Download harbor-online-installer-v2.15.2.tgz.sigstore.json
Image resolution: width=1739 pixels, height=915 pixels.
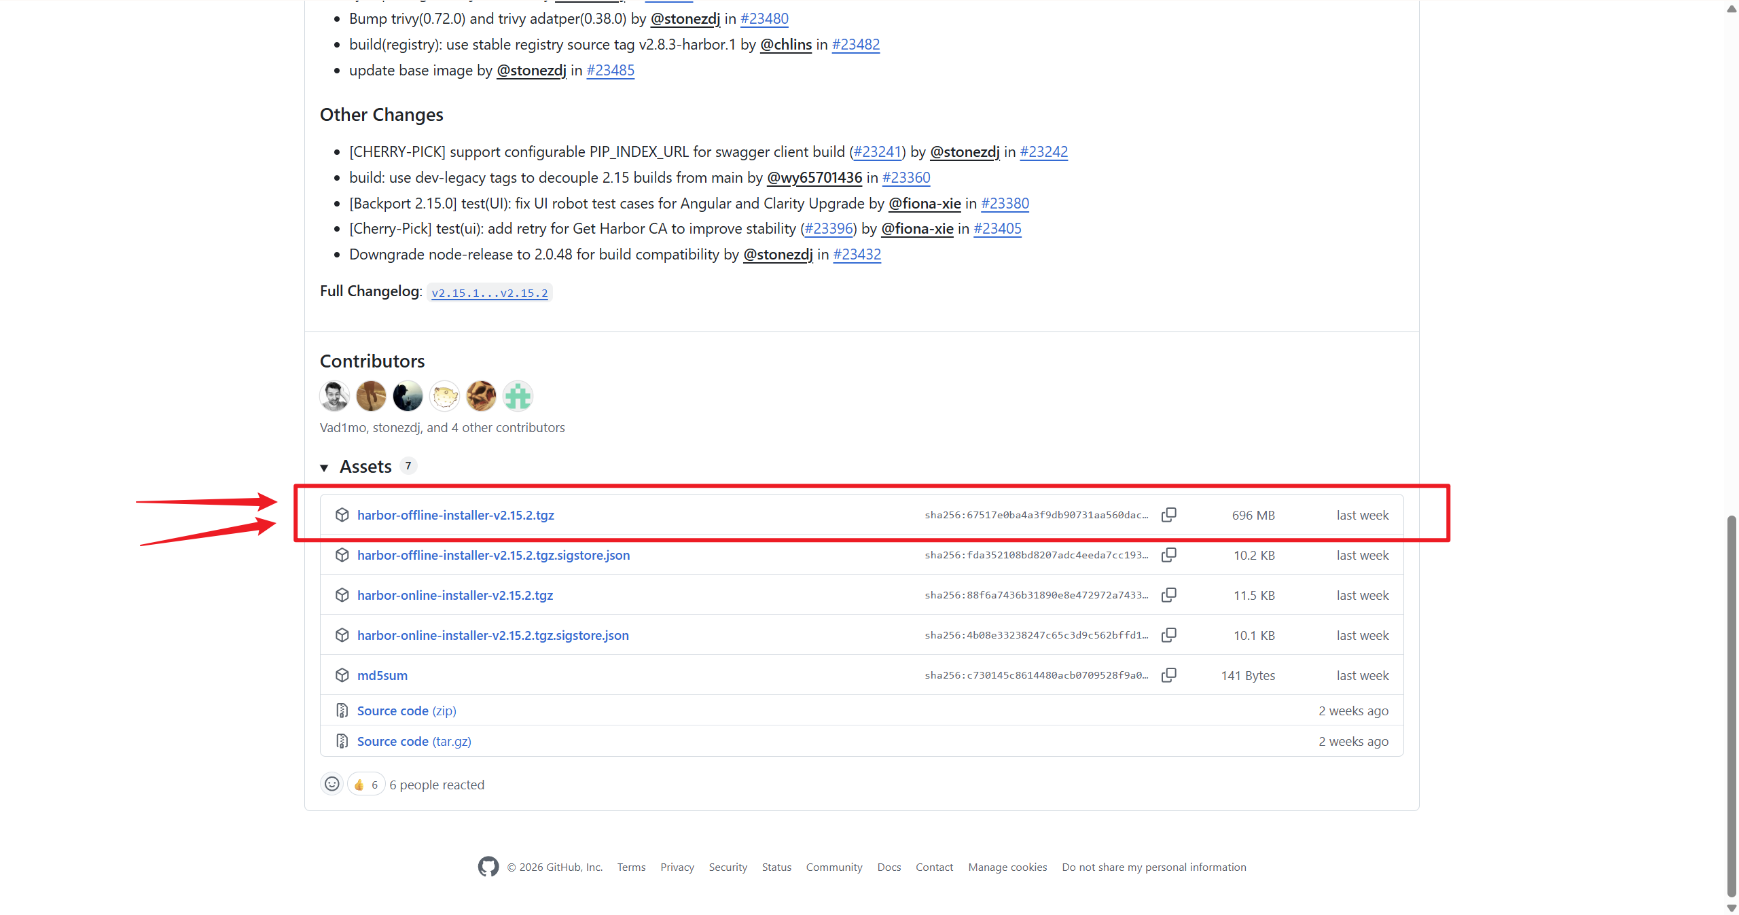493,635
